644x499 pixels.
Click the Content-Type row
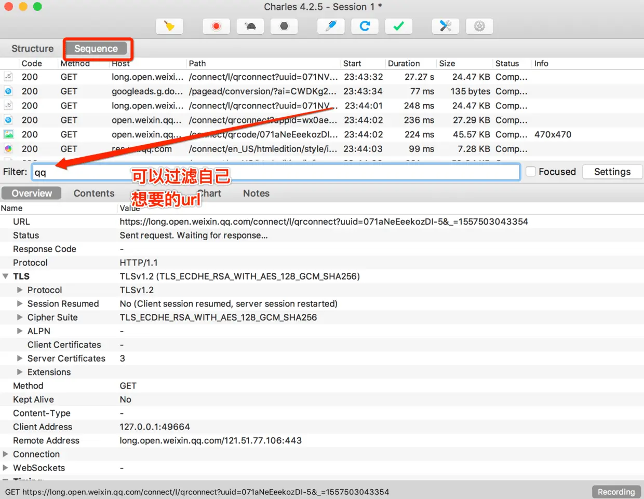(x=322, y=413)
